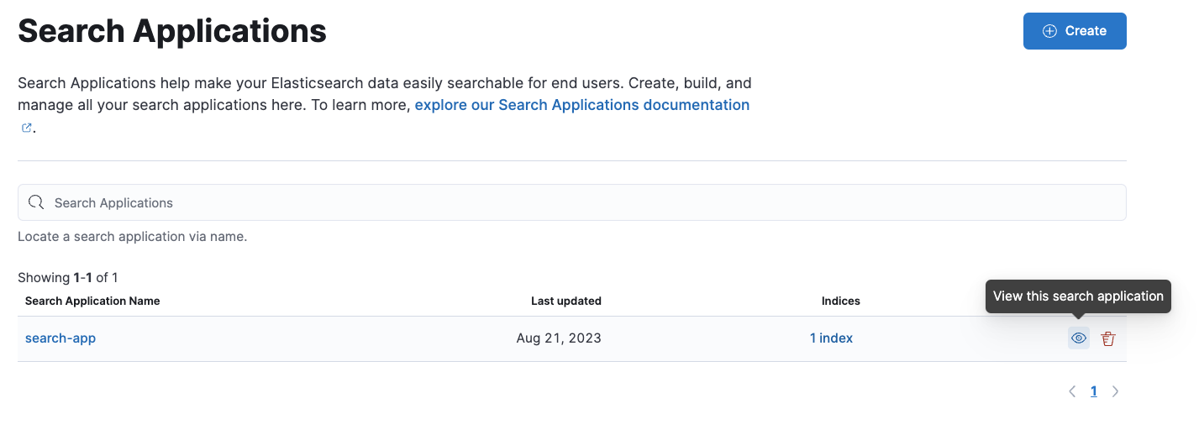The width and height of the screenshot is (1199, 435).
Task: Select page 1 in pagination
Action: click(x=1093, y=391)
